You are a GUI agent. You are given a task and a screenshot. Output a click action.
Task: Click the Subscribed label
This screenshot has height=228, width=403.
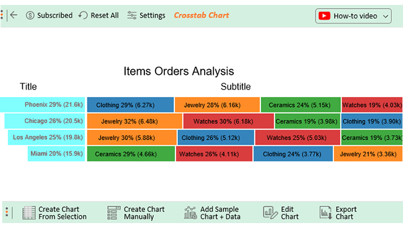55,15
